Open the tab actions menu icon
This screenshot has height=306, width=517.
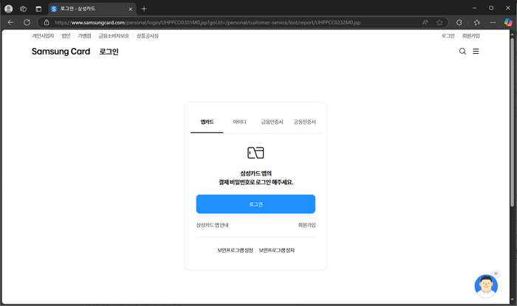click(x=38, y=9)
